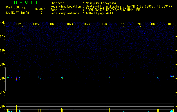Click the kHz axis unit label
Image resolution: width=177 pixels, height=112 pixels.
pos(3,23)
